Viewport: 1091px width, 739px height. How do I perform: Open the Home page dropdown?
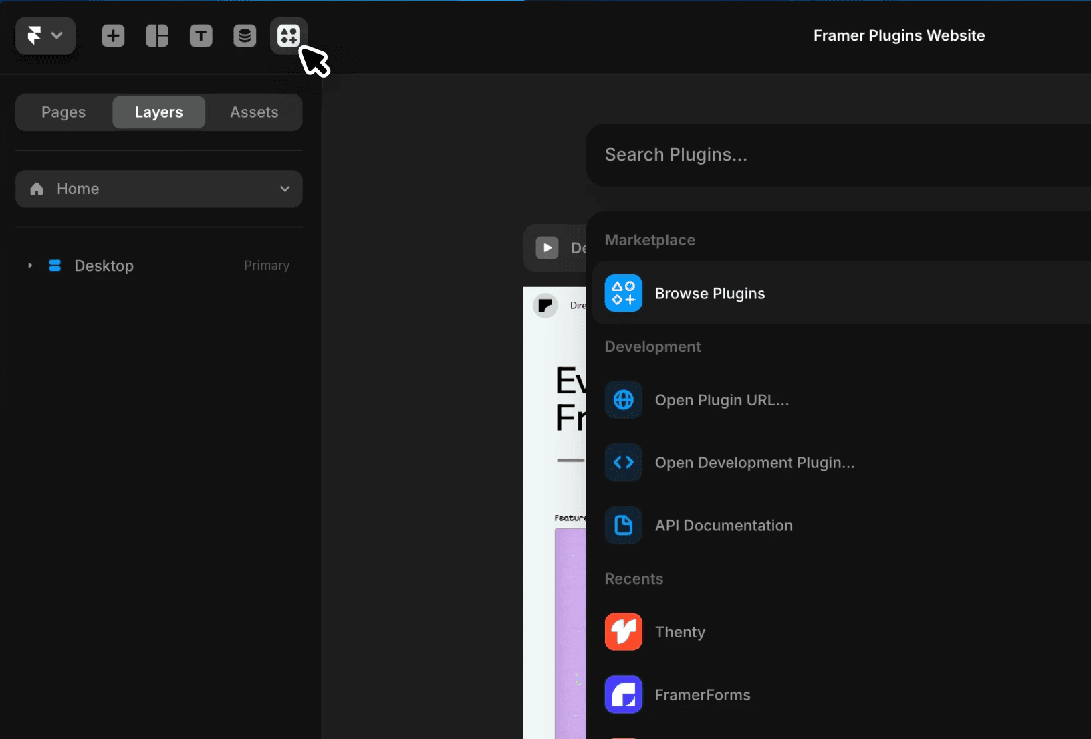159,189
